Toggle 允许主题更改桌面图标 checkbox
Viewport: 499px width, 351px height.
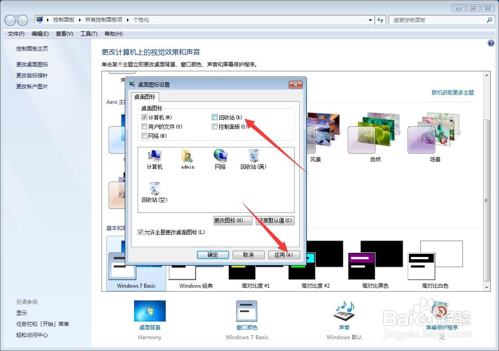coord(140,232)
